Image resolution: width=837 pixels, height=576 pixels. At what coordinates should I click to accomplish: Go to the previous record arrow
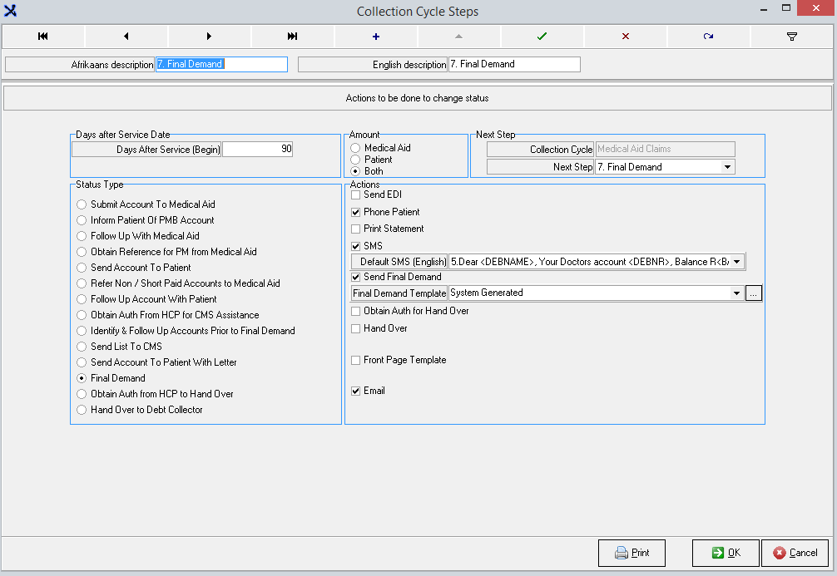pos(126,37)
